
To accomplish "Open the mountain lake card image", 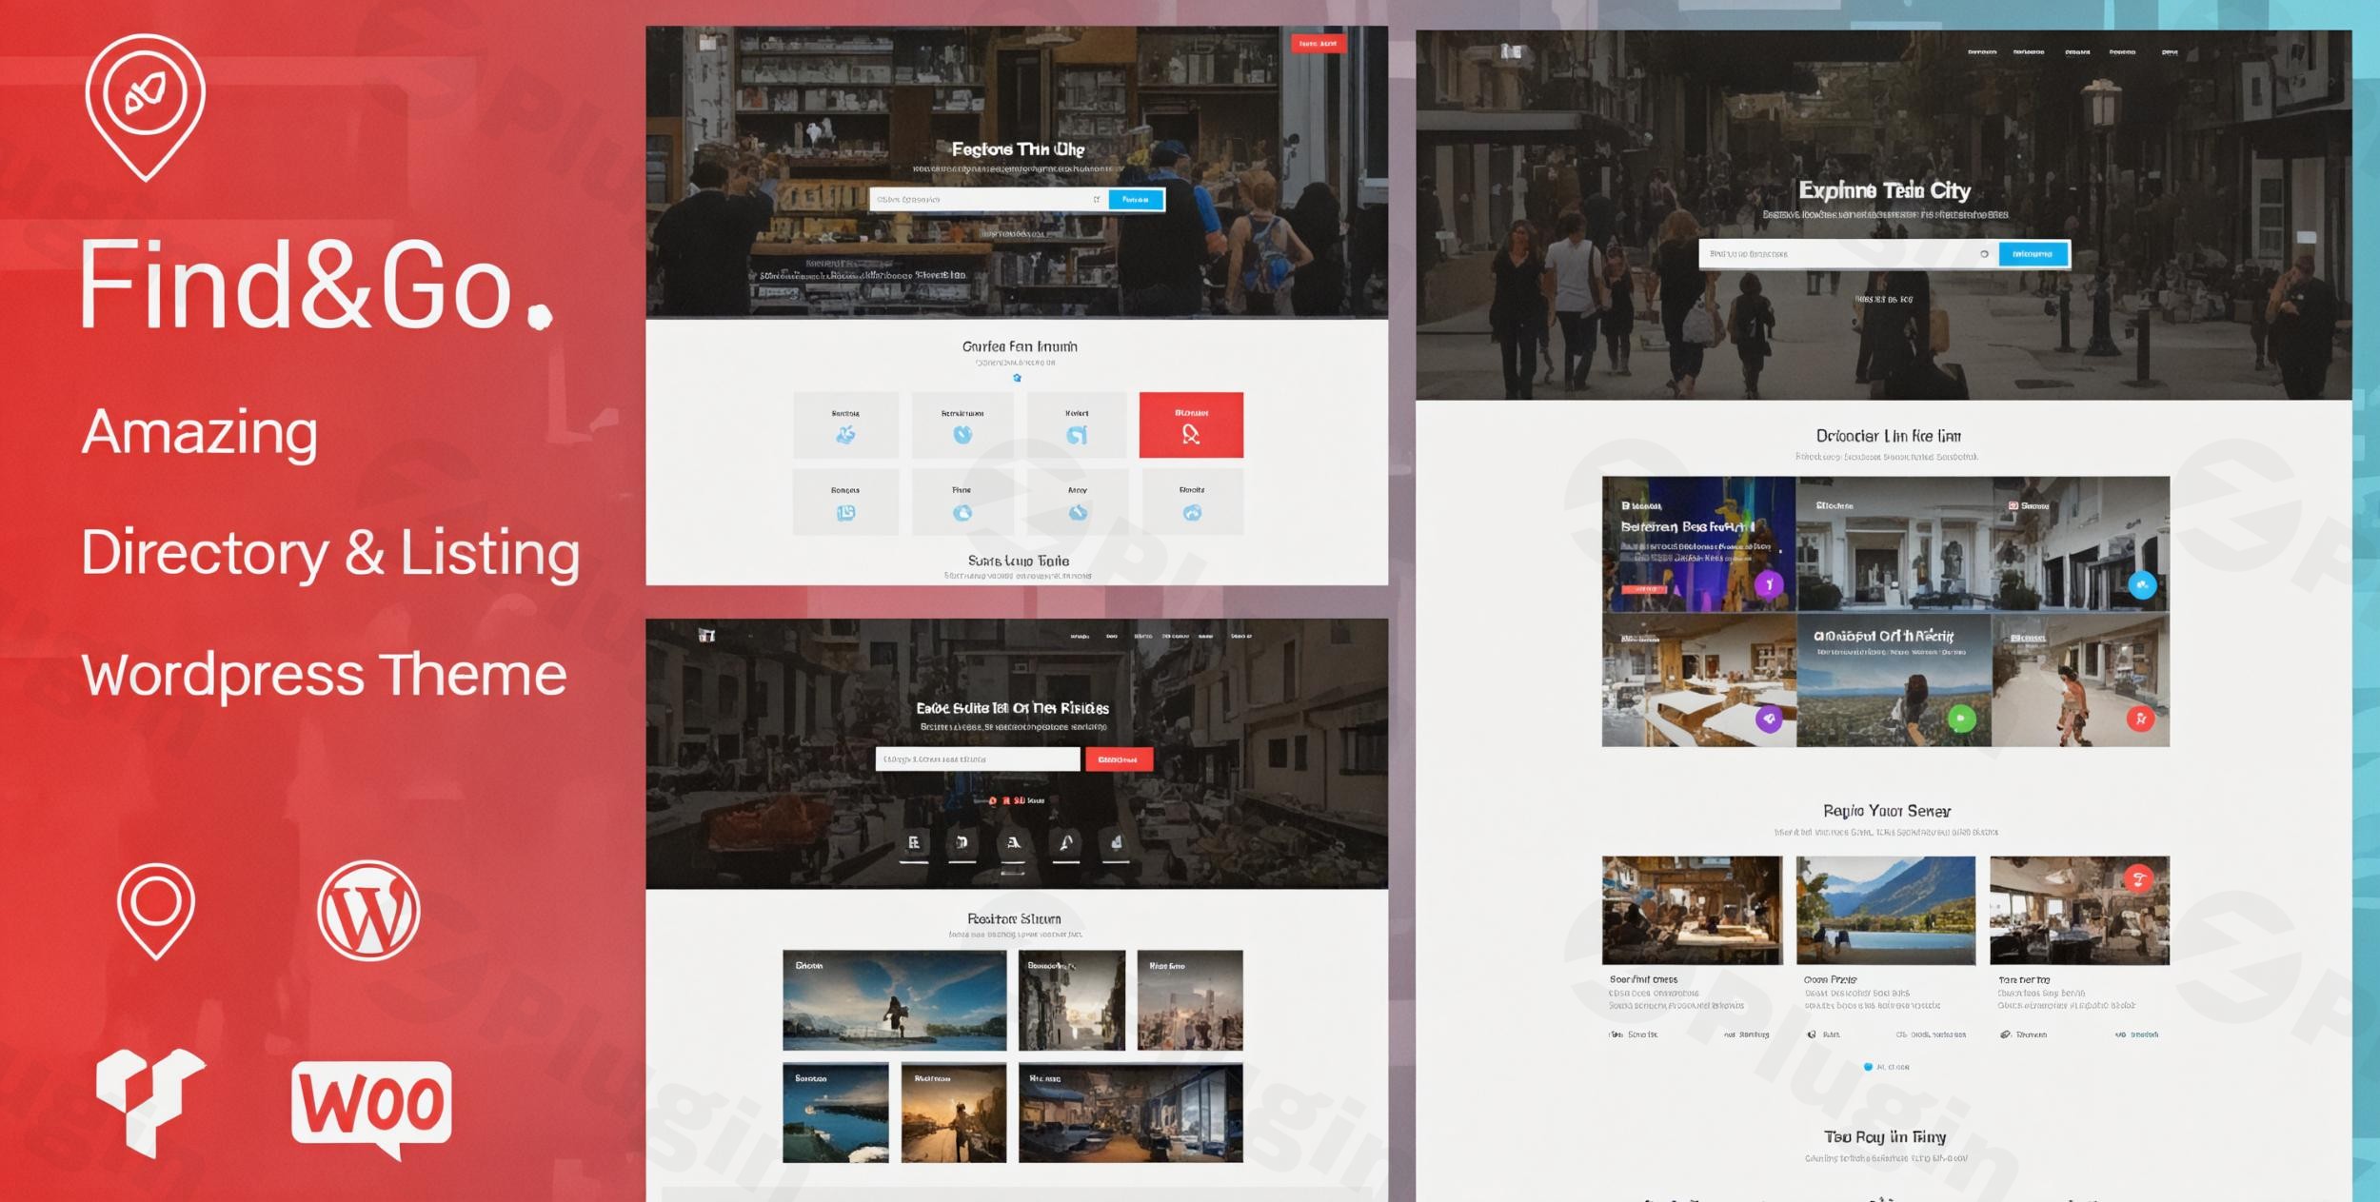I will [x=1886, y=910].
